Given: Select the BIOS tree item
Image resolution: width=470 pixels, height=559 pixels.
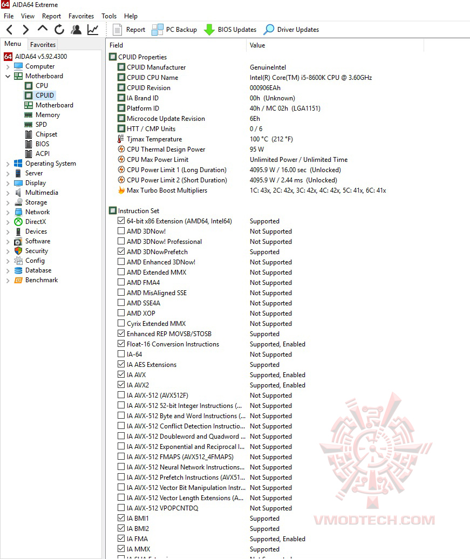Looking at the screenshot, I should [42, 144].
